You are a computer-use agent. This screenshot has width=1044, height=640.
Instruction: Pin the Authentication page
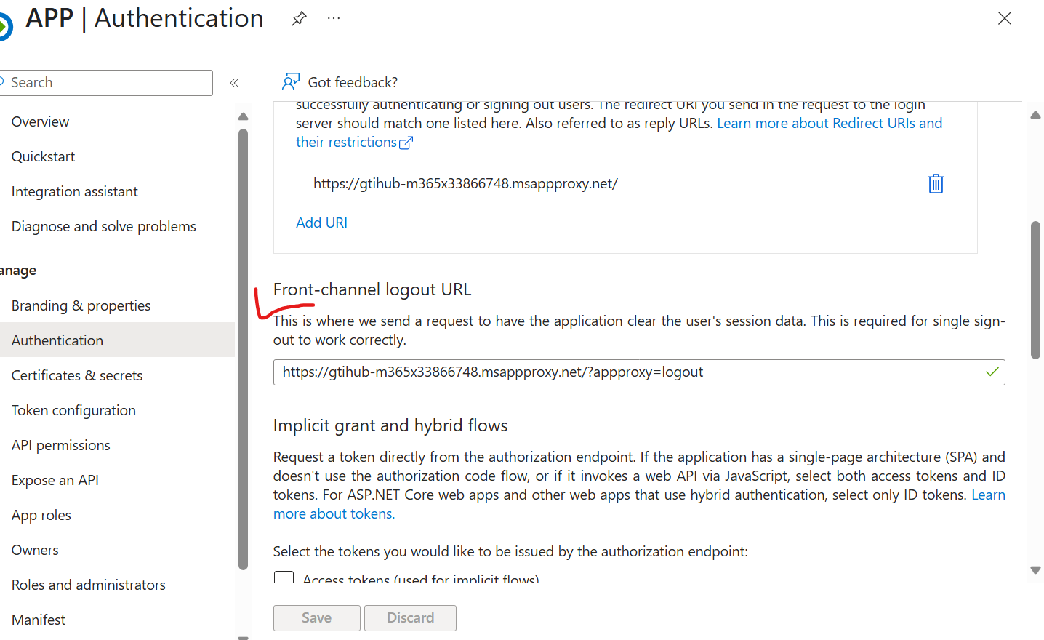pyautogui.click(x=299, y=18)
